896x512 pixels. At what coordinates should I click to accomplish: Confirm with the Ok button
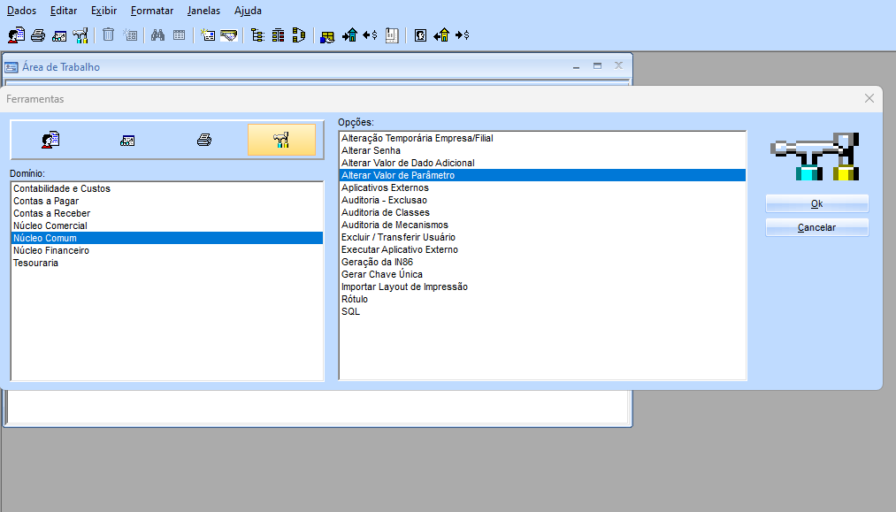(x=816, y=203)
